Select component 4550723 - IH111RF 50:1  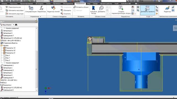[x=9, y=80]
